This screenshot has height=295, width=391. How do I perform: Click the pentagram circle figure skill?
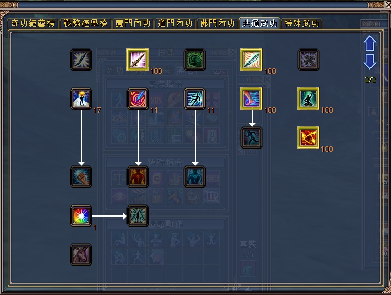[138, 215]
